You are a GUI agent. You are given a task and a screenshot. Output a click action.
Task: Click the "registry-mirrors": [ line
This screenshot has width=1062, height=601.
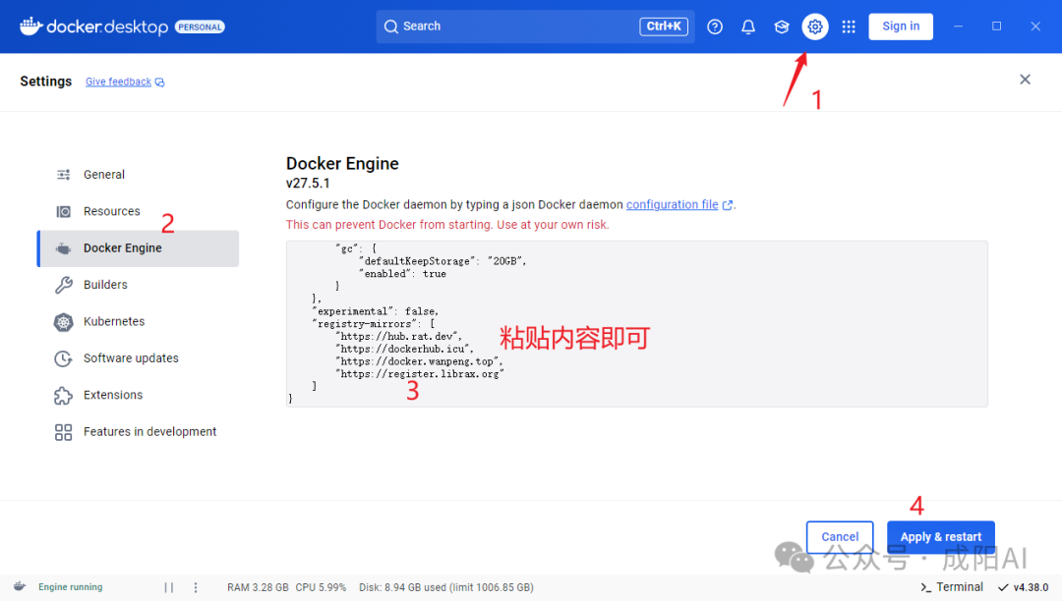coord(374,324)
